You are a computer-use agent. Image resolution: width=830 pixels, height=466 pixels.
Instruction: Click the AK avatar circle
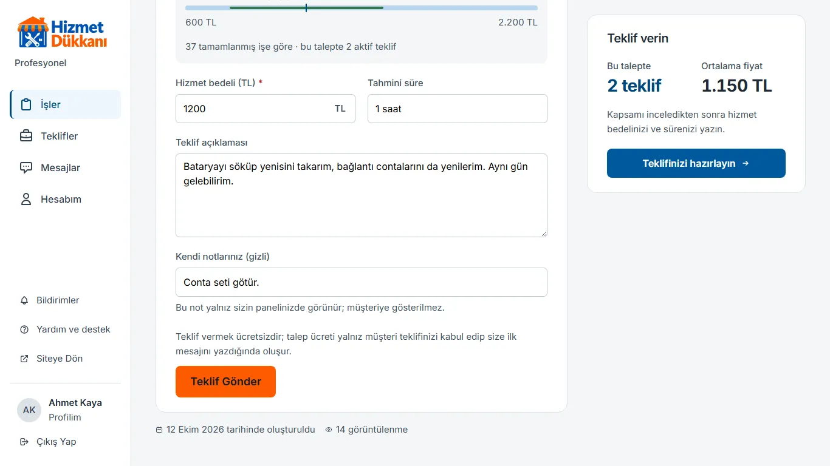pos(29,410)
